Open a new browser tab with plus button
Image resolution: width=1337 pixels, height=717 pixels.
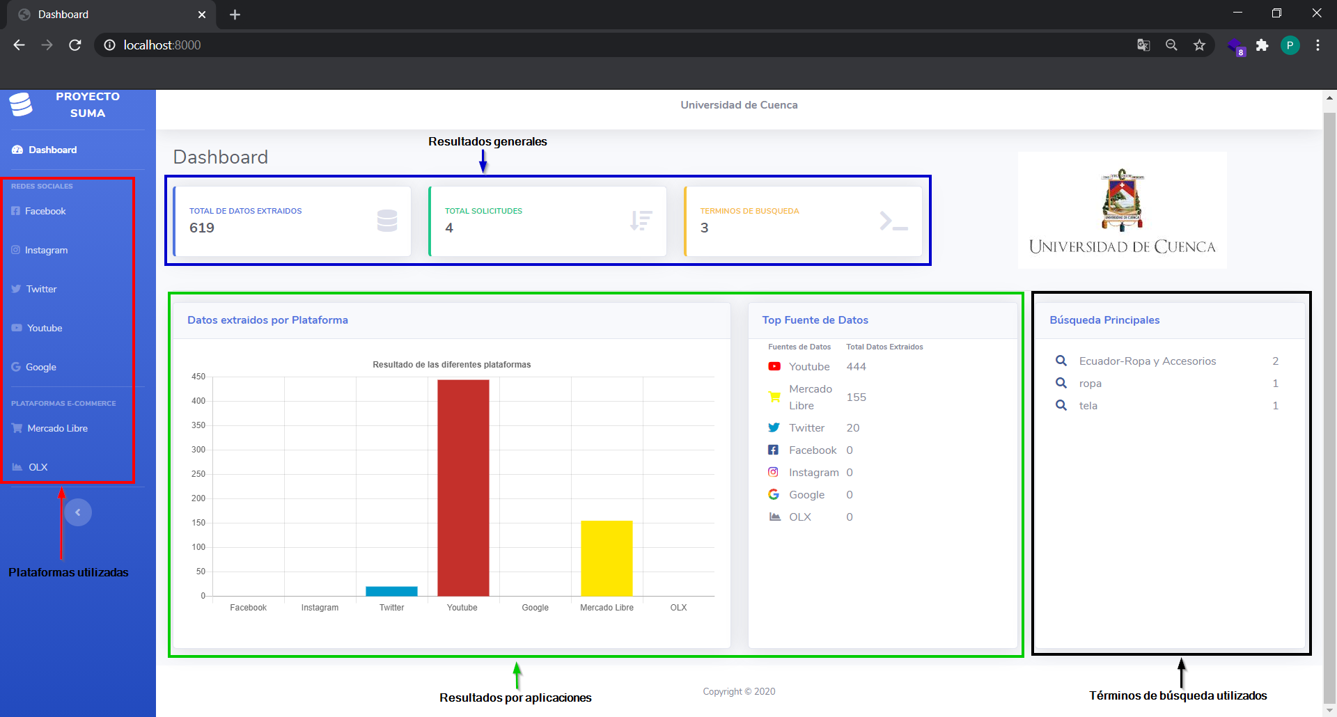click(x=235, y=15)
